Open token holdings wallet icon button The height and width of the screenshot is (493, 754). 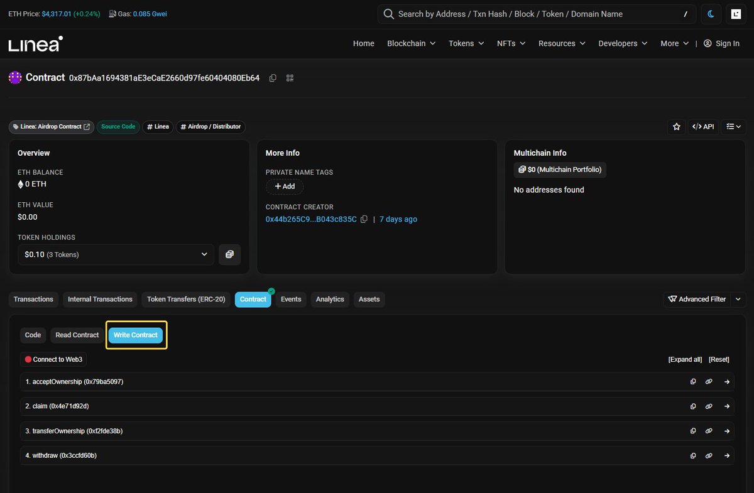tap(229, 254)
